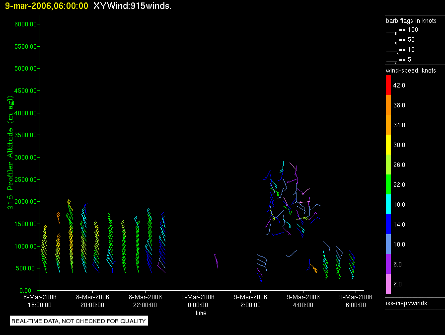Screen dimensions: 445x335
Task: Click the 6000.00 altitude tick label
Action: tap(25, 24)
